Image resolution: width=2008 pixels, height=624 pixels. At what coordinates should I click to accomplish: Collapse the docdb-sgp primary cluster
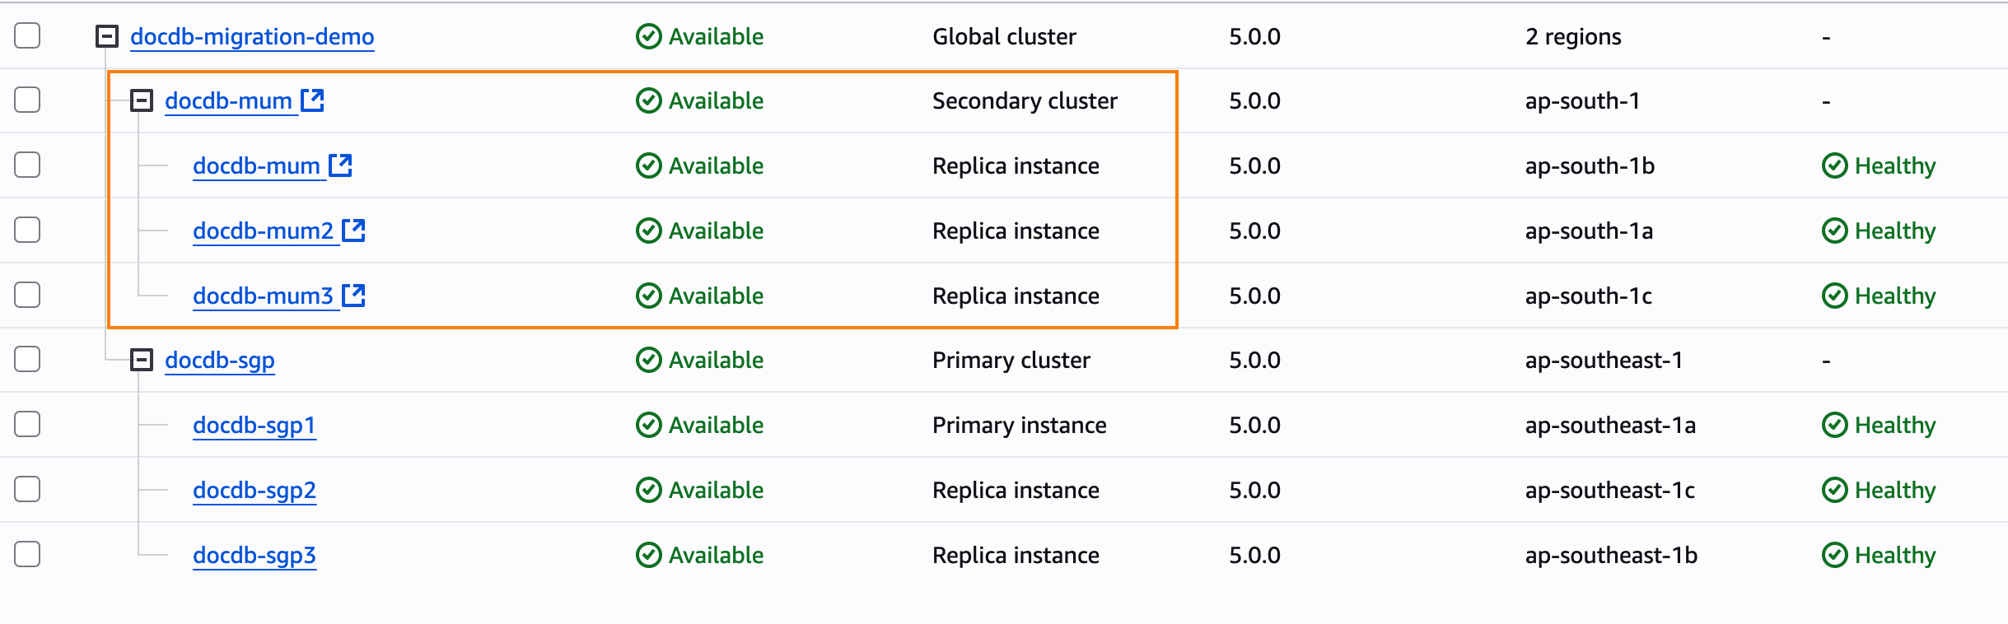[x=142, y=360]
